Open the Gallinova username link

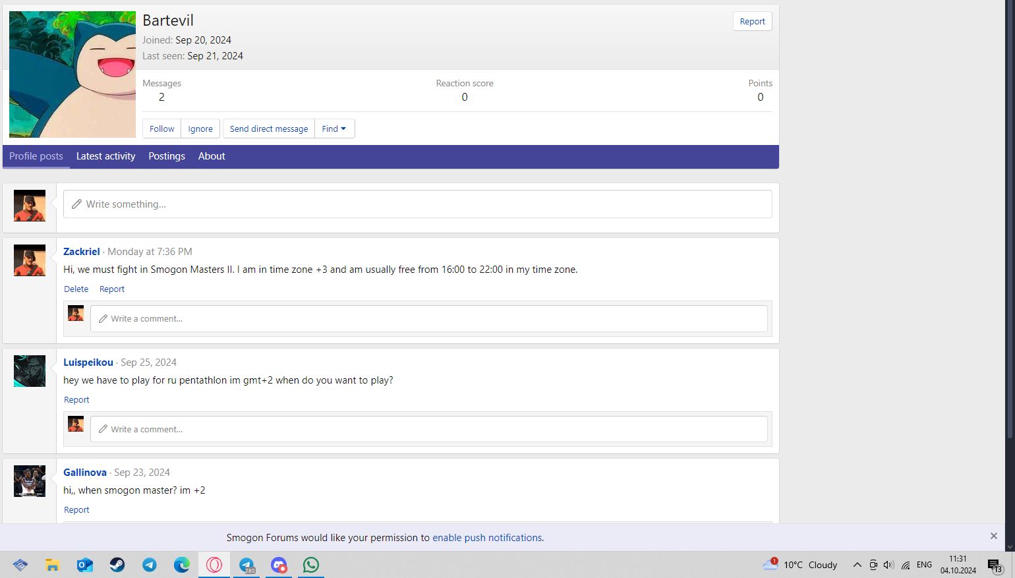coord(85,473)
